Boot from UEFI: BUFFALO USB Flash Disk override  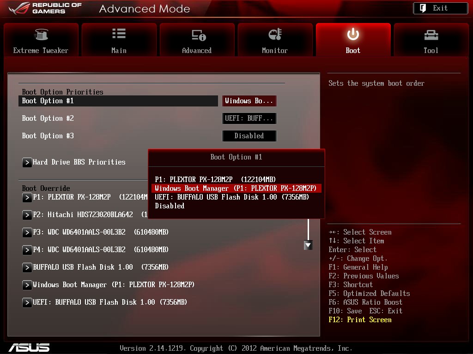pos(110,302)
